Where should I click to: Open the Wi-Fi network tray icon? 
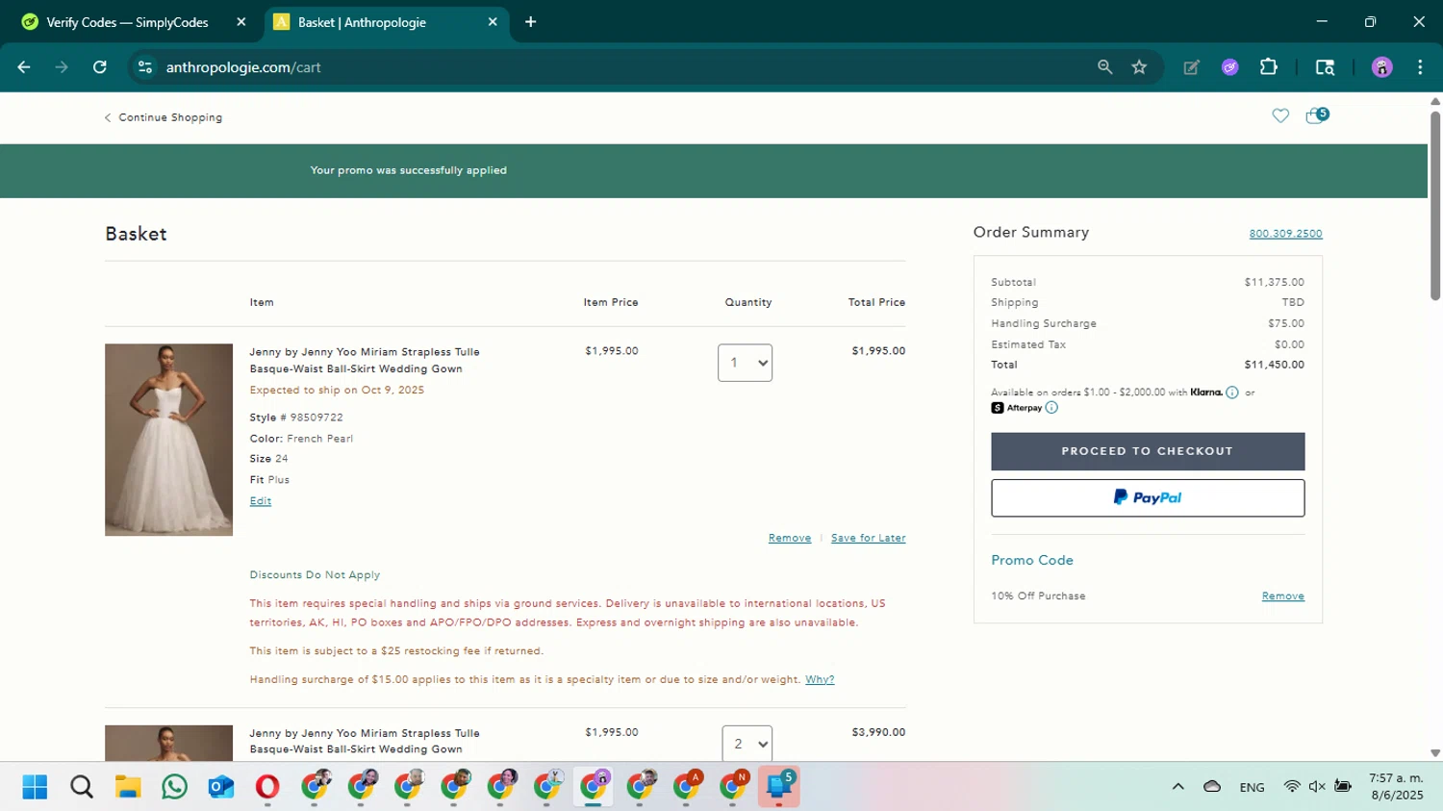tap(1292, 787)
